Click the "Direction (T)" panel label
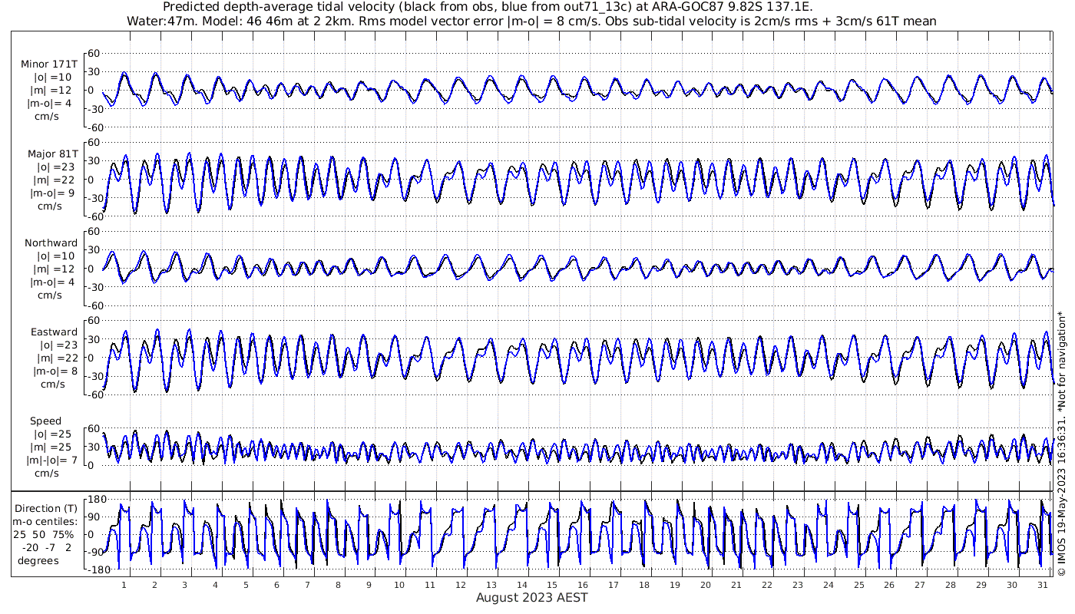The image size is (1075, 614). point(46,508)
